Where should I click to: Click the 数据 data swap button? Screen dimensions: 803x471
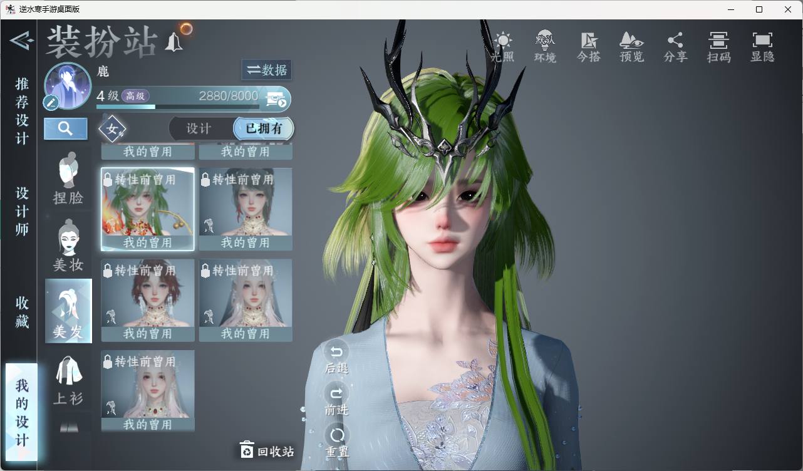tap(266, 70)
